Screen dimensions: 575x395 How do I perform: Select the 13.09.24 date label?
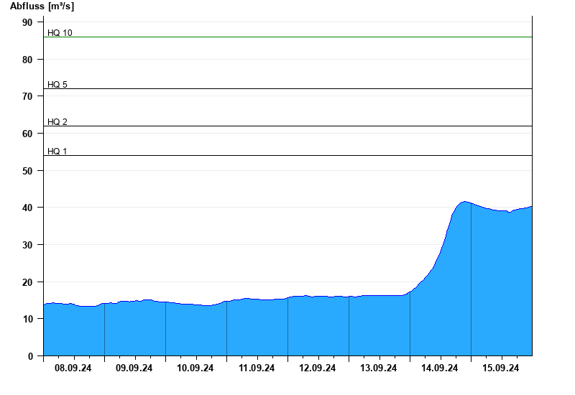tap(379, 368)
